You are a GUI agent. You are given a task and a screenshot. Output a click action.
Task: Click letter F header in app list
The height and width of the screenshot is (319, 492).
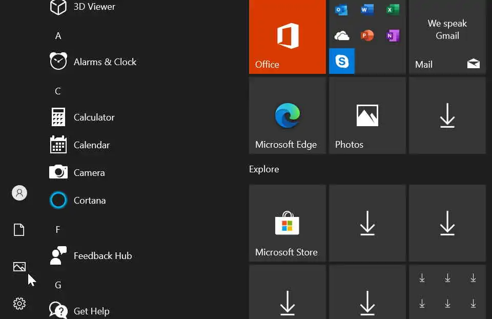58,230
